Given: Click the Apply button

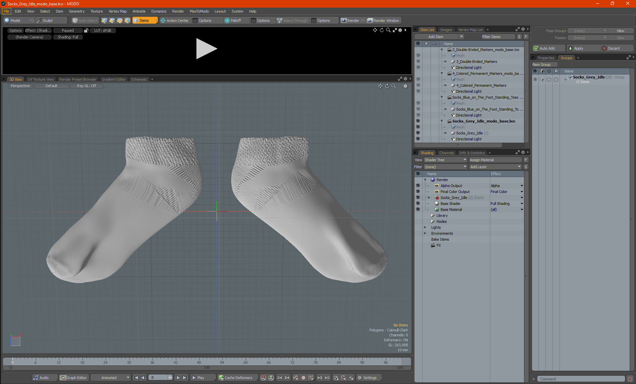Looking at the screenshot, I should [x=583, y=48].
